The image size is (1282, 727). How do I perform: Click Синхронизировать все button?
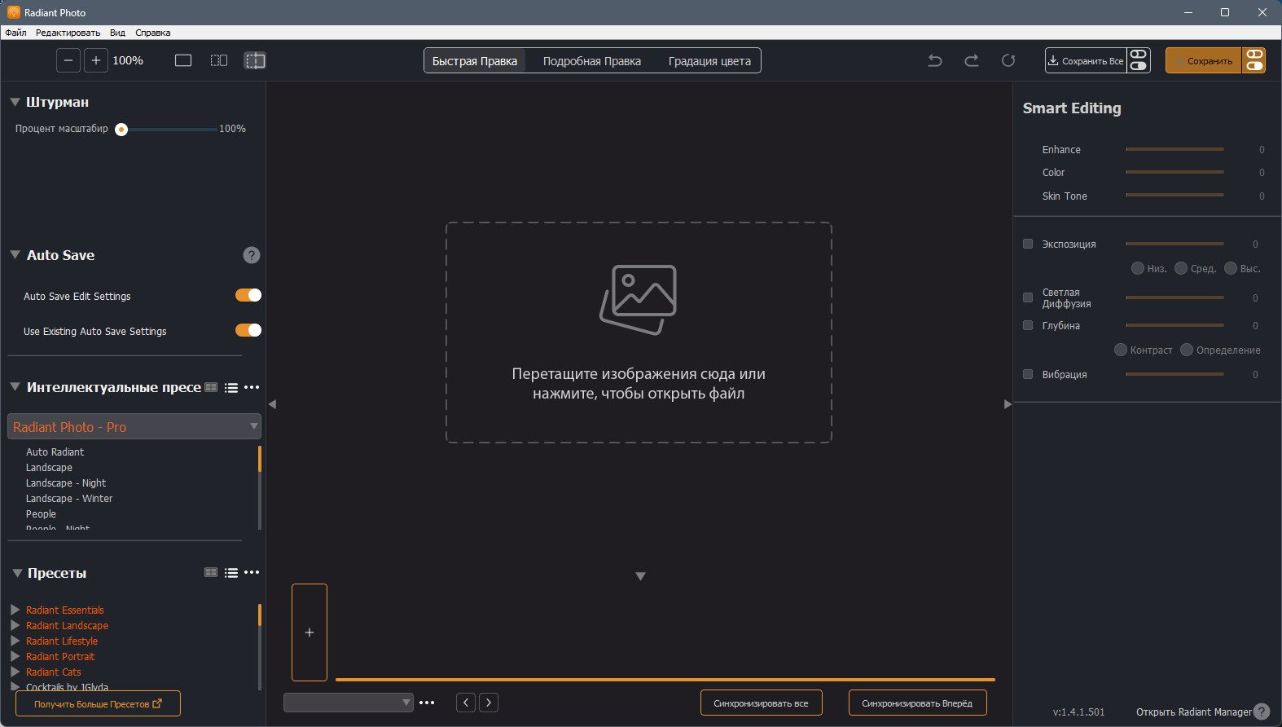(x=761, y=703)
